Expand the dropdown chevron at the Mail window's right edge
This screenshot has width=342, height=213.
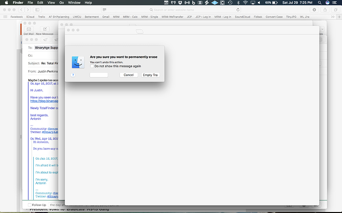pos(322,29)
